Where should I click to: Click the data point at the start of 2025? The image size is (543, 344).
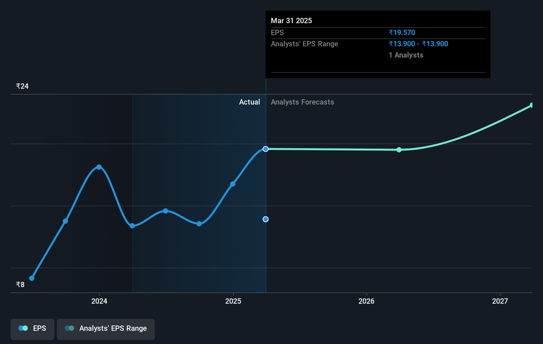point(233,184)
